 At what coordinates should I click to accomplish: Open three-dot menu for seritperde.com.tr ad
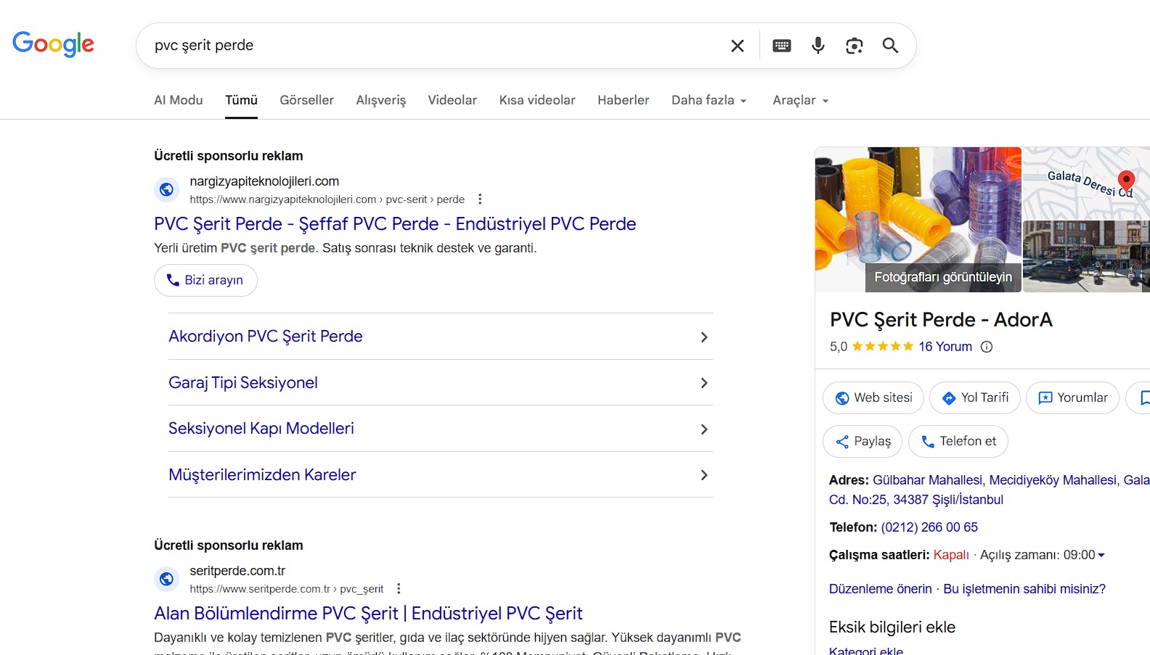[399, 589]
